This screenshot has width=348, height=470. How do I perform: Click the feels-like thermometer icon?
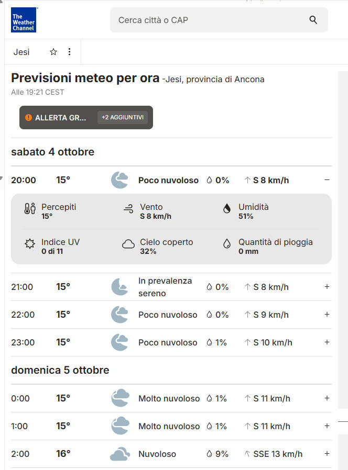click(x=29, y=209)
